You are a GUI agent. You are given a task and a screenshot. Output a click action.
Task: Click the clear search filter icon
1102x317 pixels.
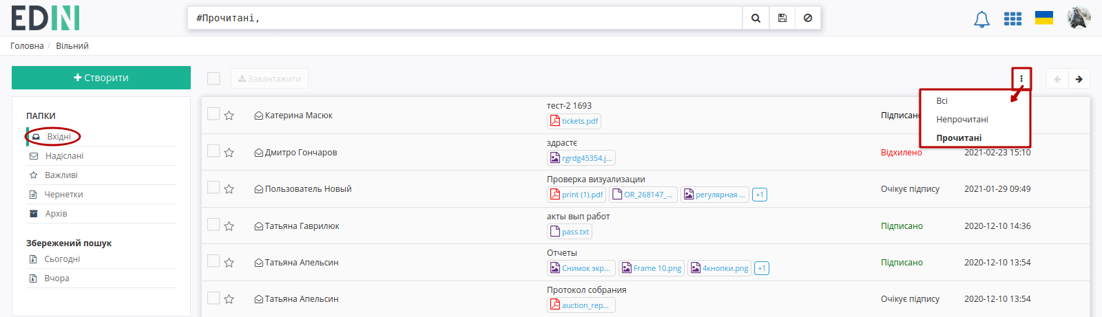[x=808, y=18]
